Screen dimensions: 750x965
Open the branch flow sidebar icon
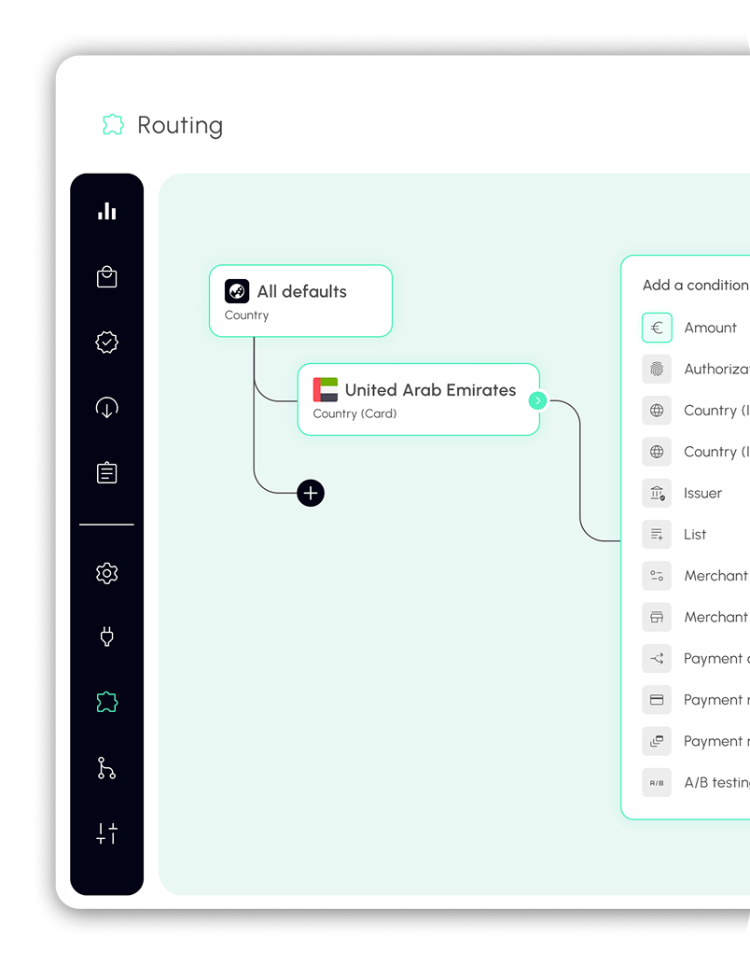pos(107,768)
